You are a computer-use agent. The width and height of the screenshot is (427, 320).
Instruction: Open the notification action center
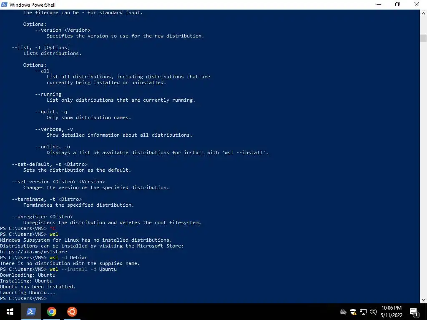click(414, 312)
